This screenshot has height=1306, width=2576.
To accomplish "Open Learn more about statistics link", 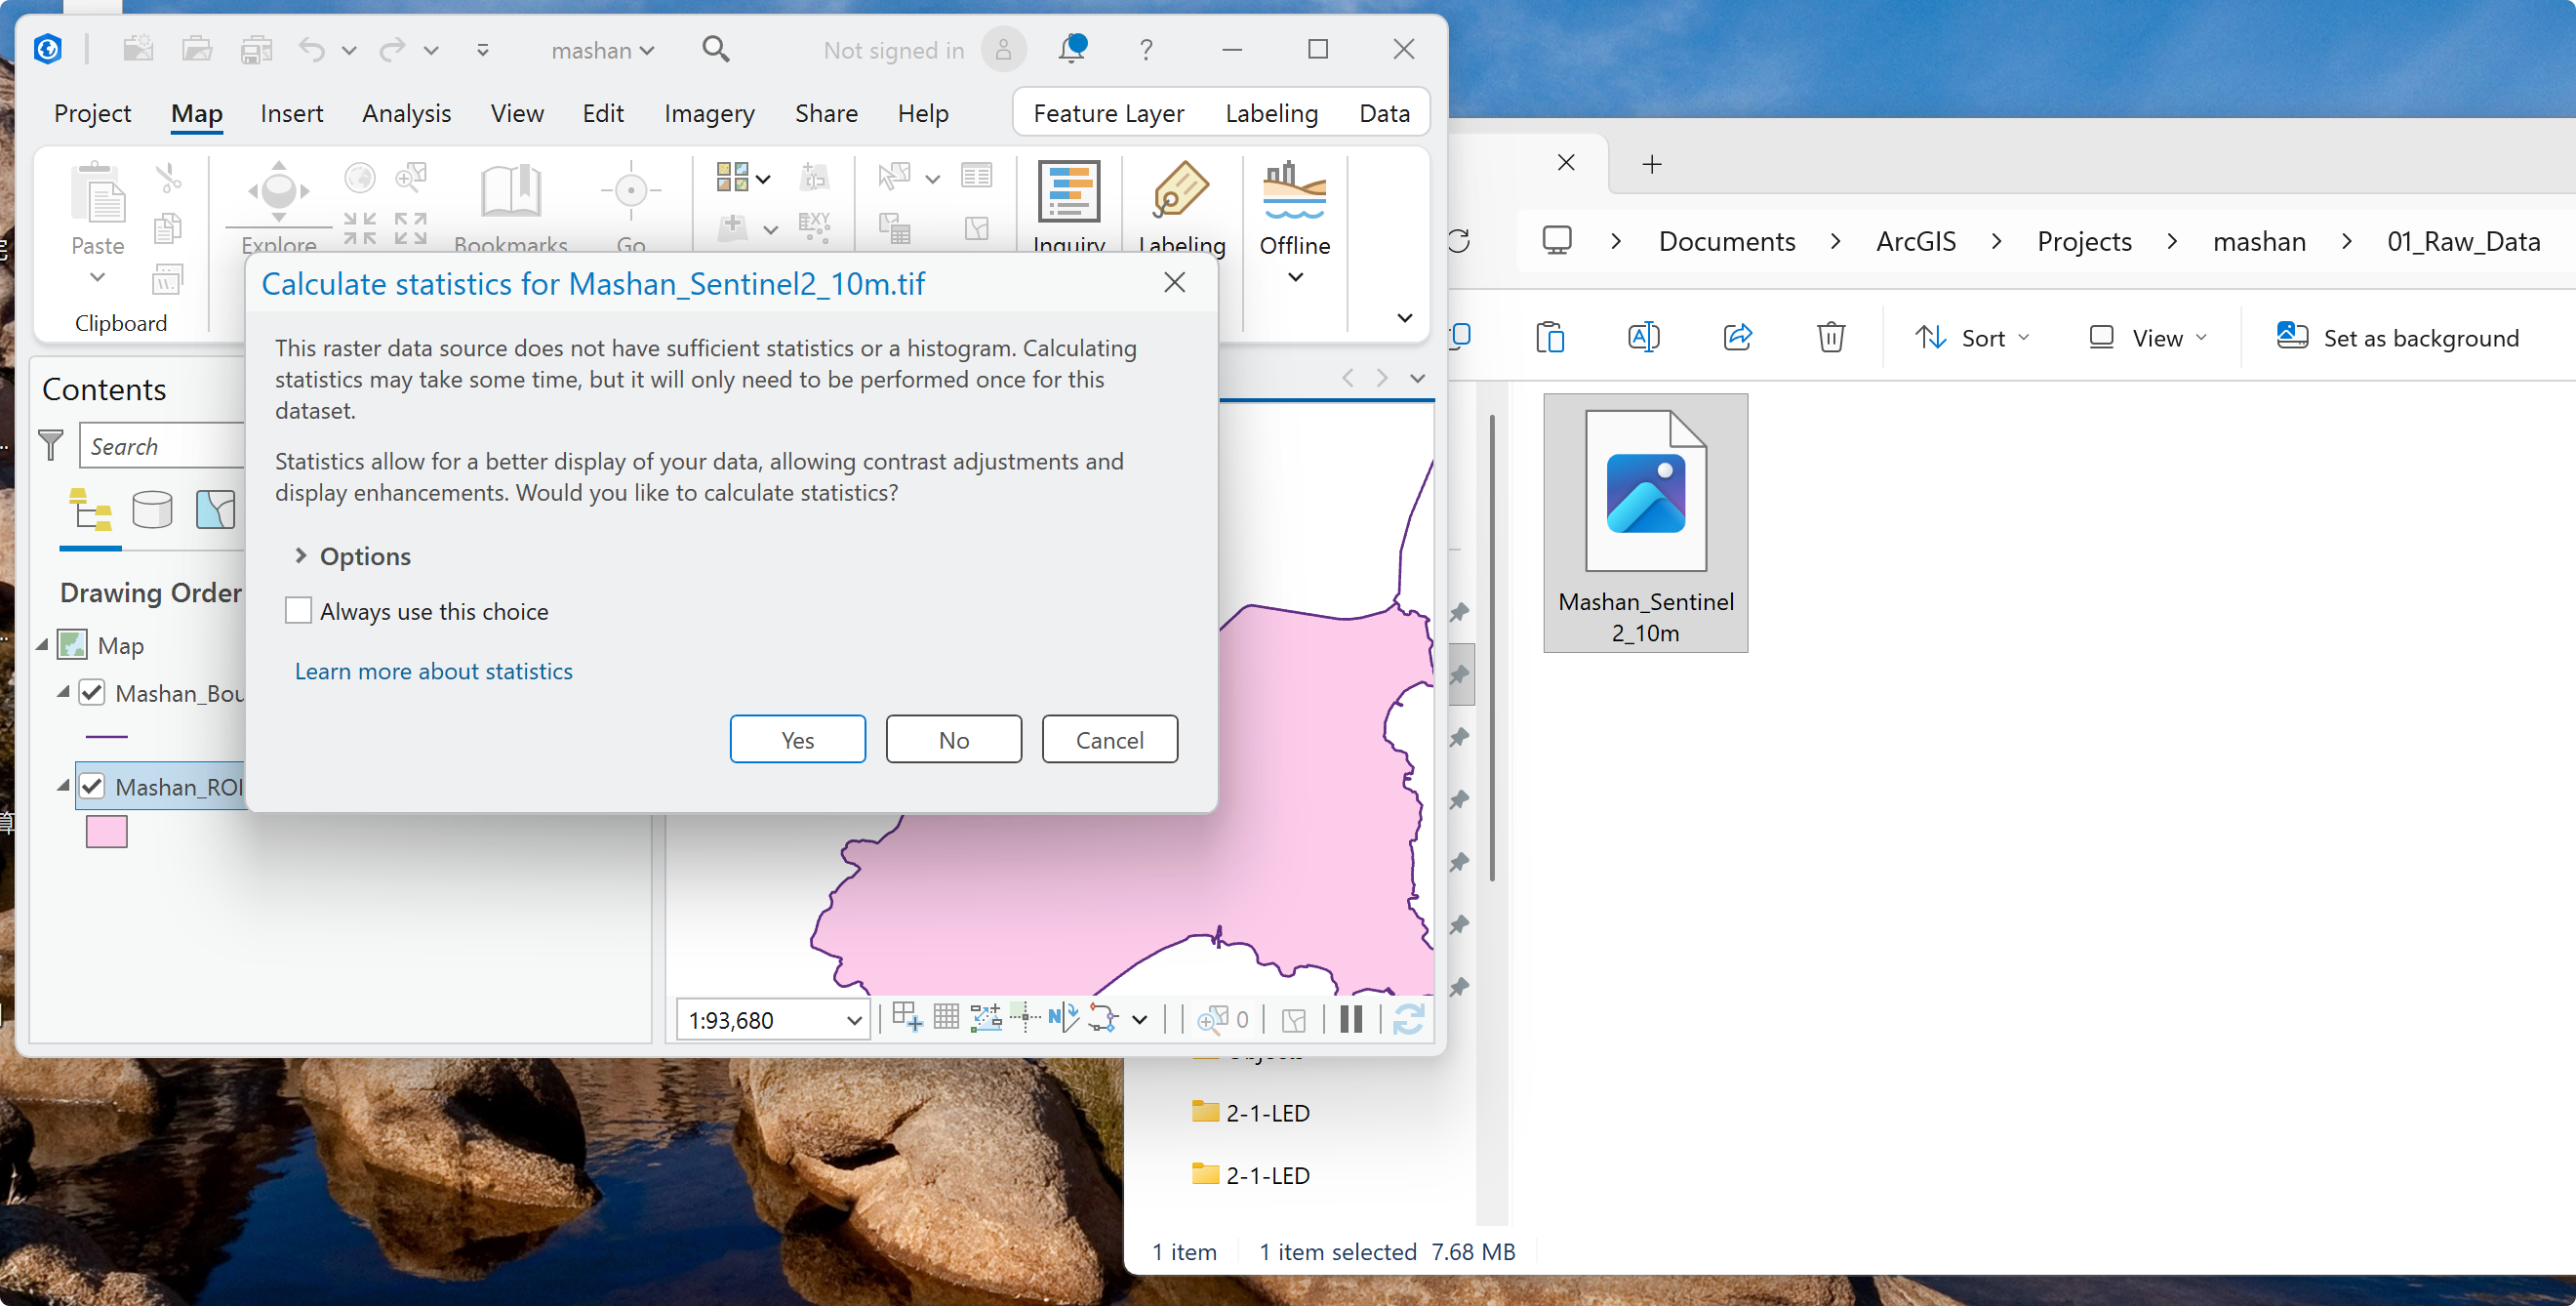I will 433,671.
